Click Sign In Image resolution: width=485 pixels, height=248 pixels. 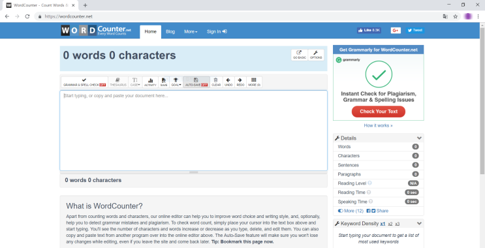217,31
